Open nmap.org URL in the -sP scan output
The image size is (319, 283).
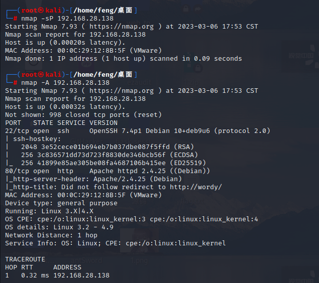pos(122,27)
